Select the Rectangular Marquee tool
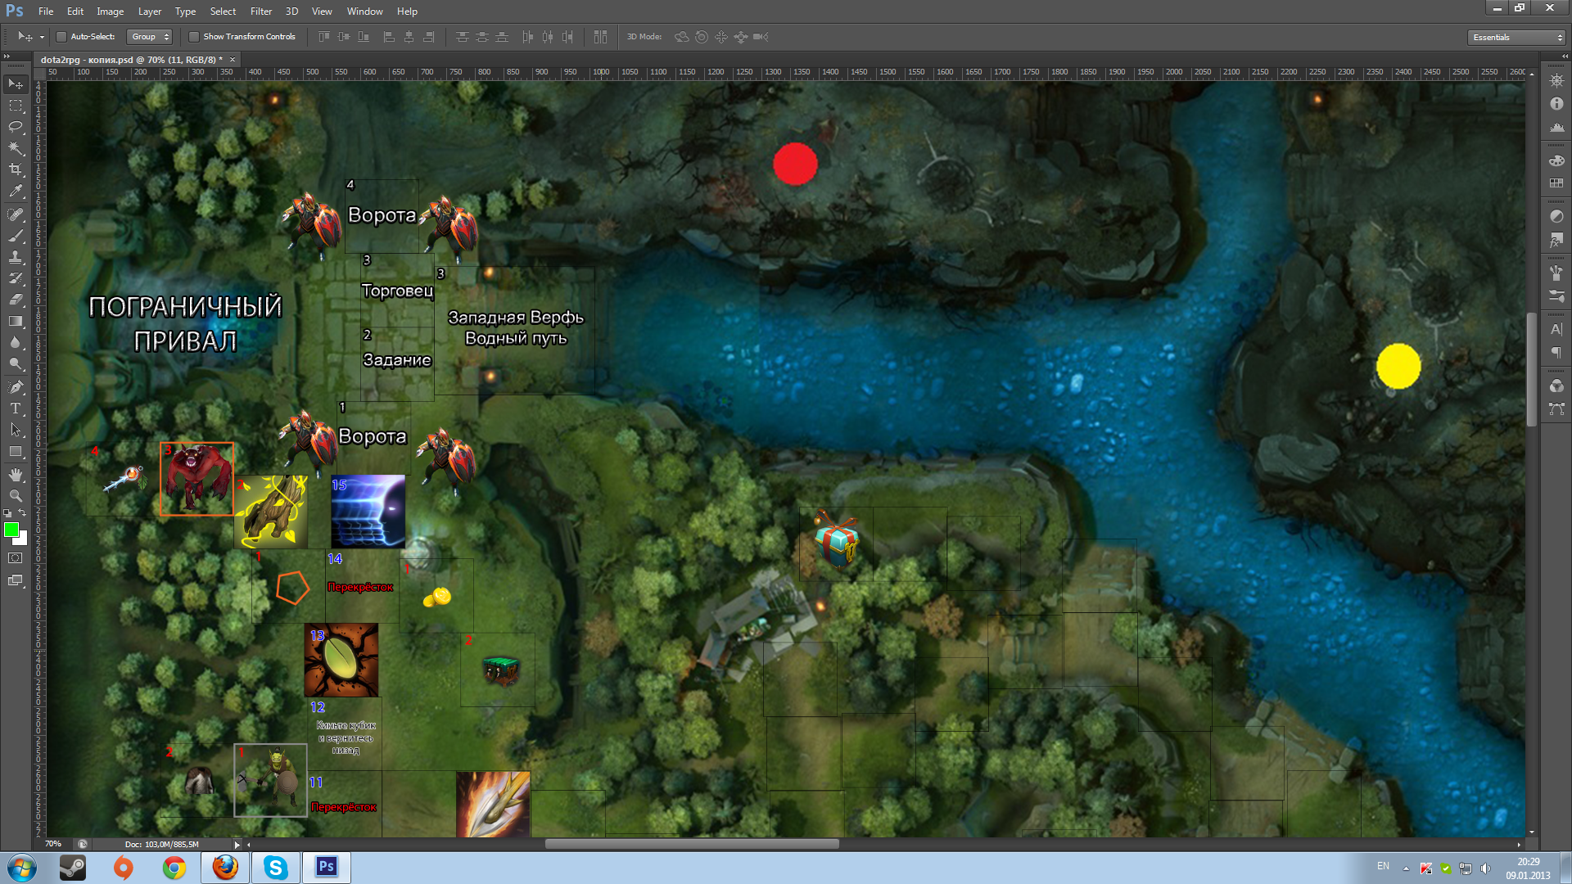 [16, 106]
